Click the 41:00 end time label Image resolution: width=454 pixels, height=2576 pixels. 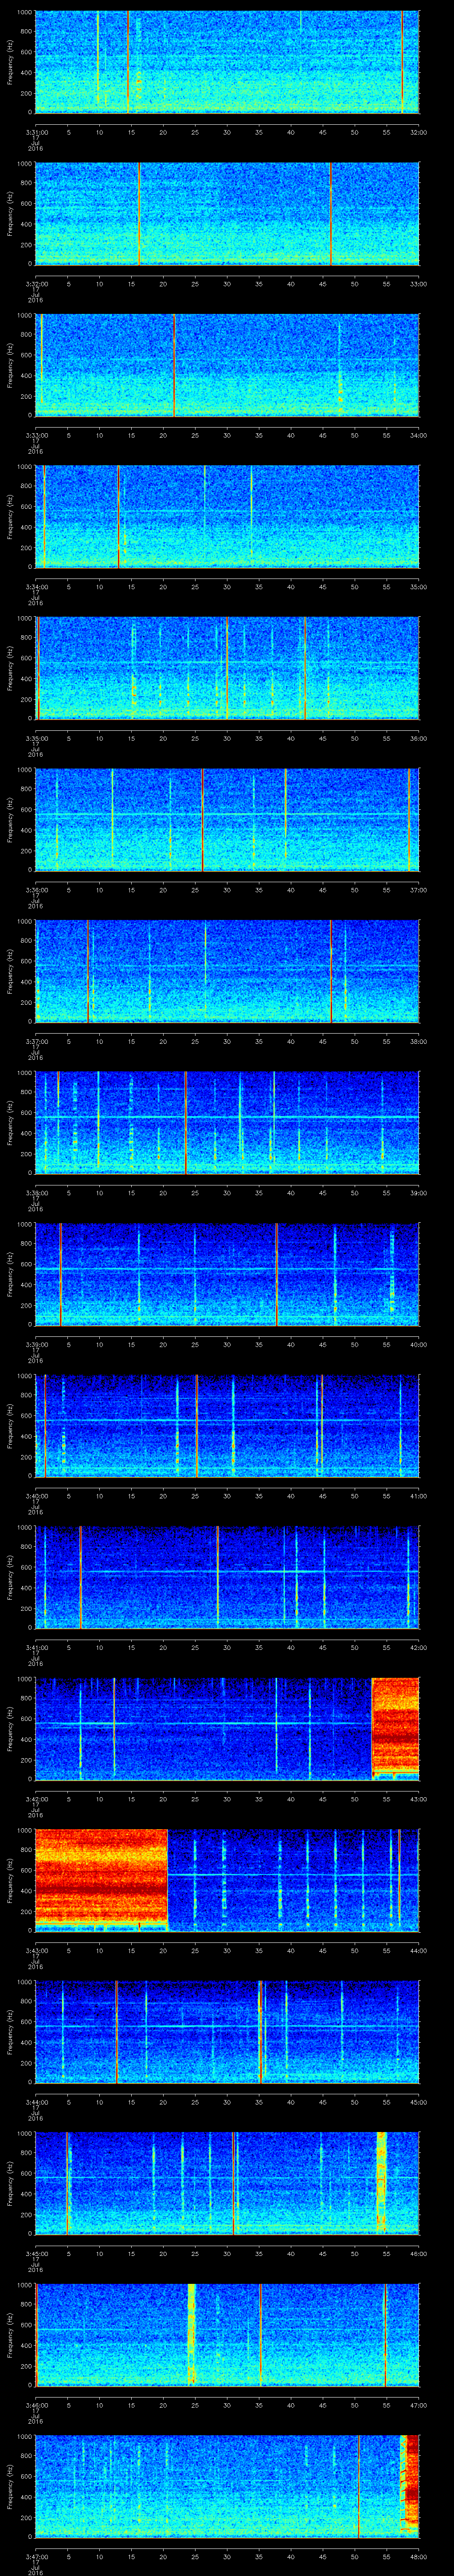pos(418,1495)
